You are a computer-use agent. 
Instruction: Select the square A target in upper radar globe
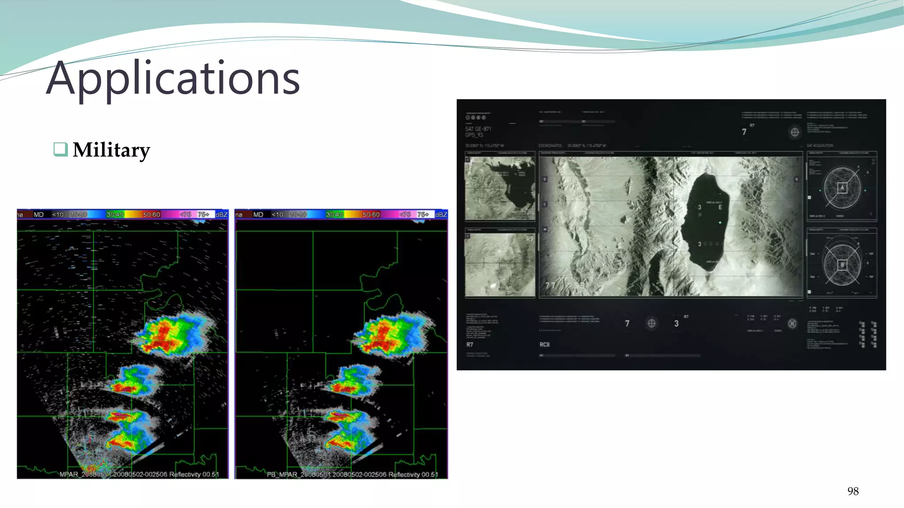pyautogui.click(x=842, y=187)
